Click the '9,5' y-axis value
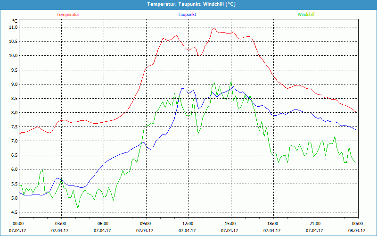377x236 pixels. point(15,70)
